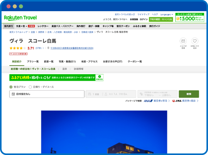Image resolution: width=208 pixels, height=155 pixels.
Task: Open the キャンプ場 menu item
Action: pos(108,26)
